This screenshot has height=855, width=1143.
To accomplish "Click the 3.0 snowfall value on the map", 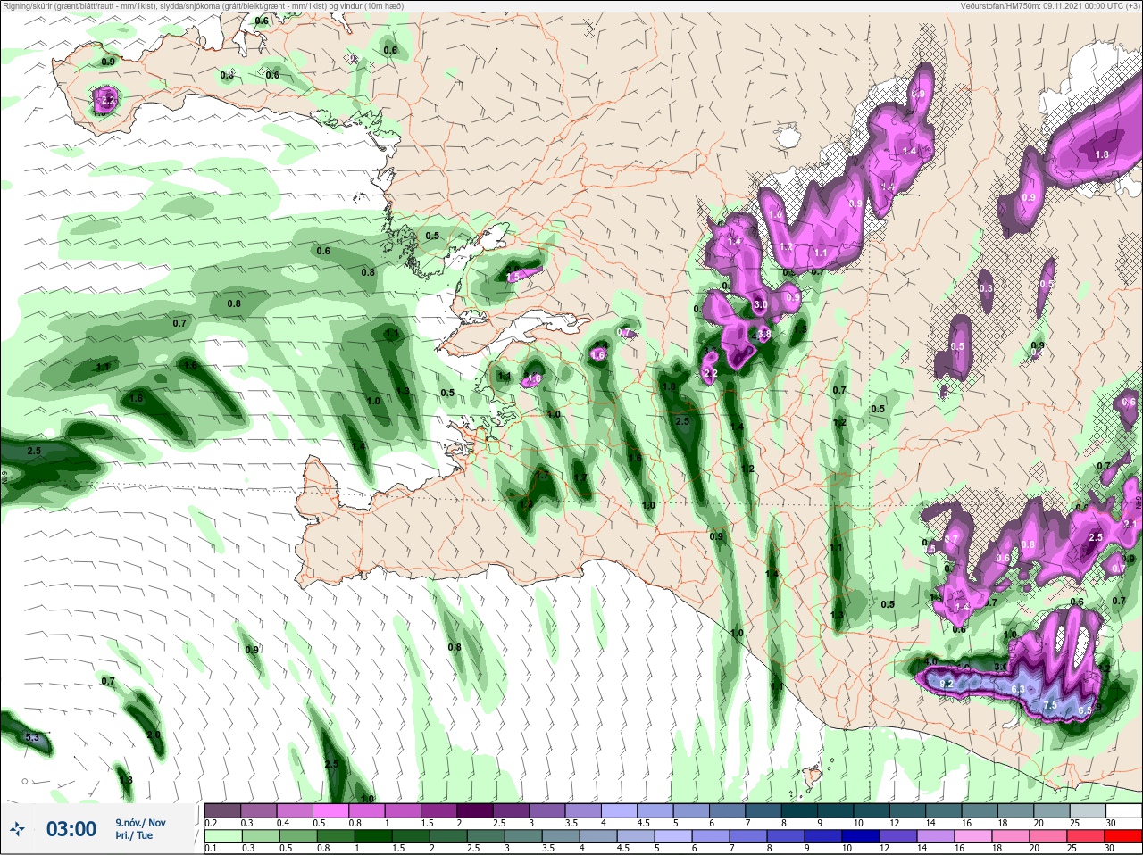I will pyautogui.click(x=761, y=304).
